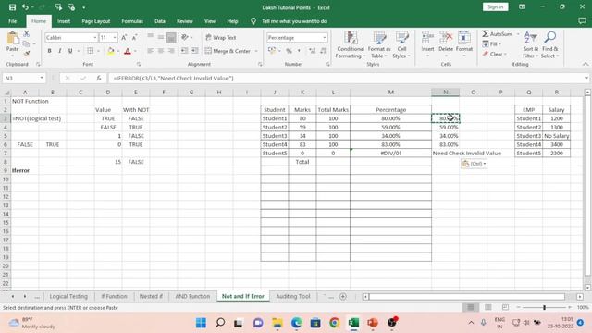Click the Cut scissors icon
This screenshot has width=592, height=333.
pyautogui.click(x=27, y=34)
